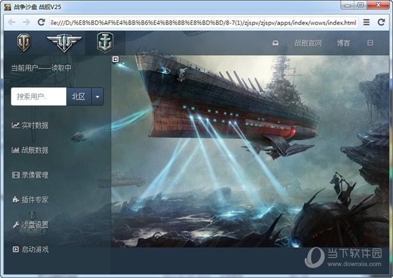Open 录像管理 menu item

30,175
